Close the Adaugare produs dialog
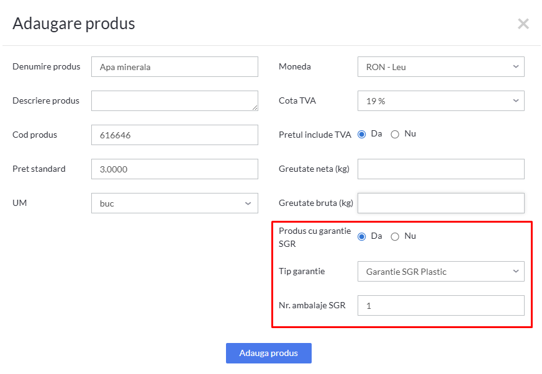Viewport: 542px width, 374px height. 523,24
